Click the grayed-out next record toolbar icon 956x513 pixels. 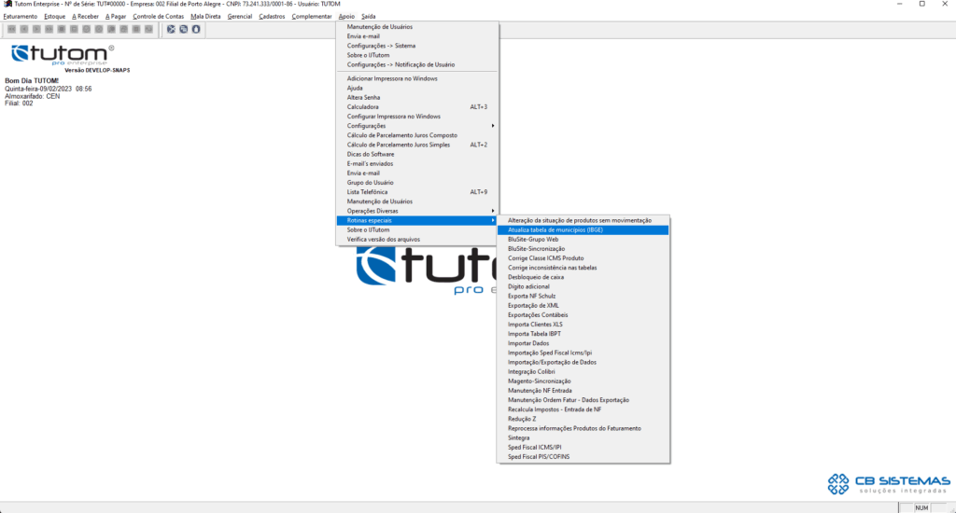(x=36, y=29)
